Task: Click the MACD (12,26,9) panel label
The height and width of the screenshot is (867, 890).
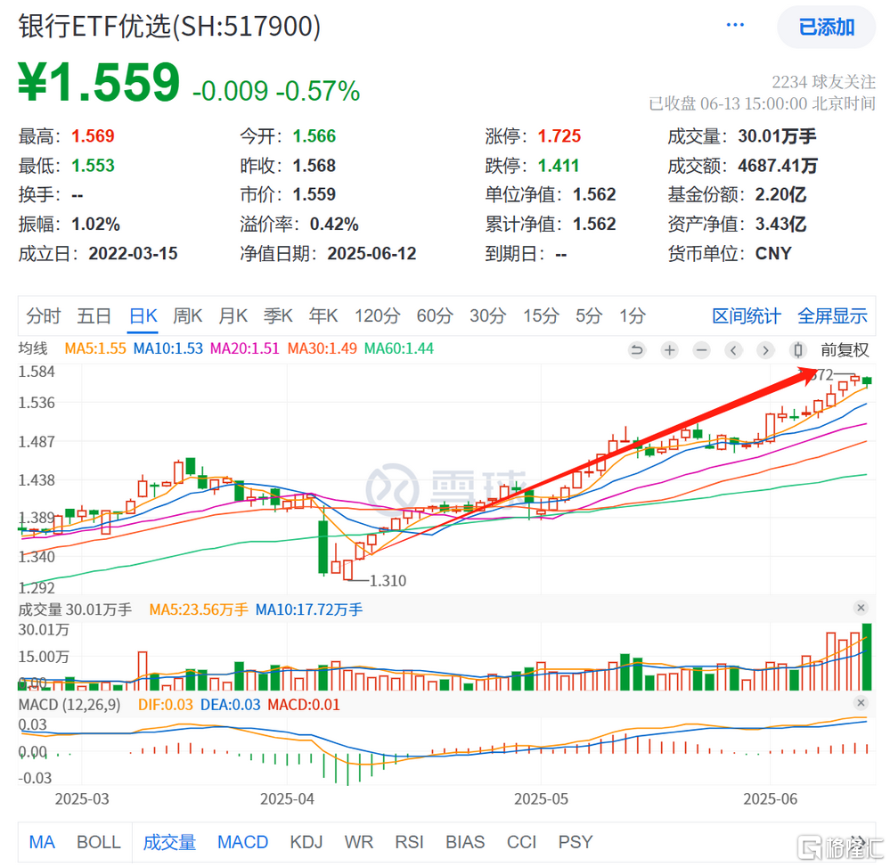Action: click(69, 705)
